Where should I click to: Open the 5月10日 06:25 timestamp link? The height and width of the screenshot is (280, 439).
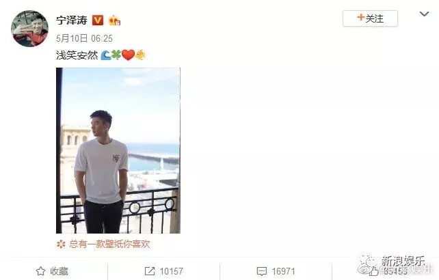click(84, 38)
